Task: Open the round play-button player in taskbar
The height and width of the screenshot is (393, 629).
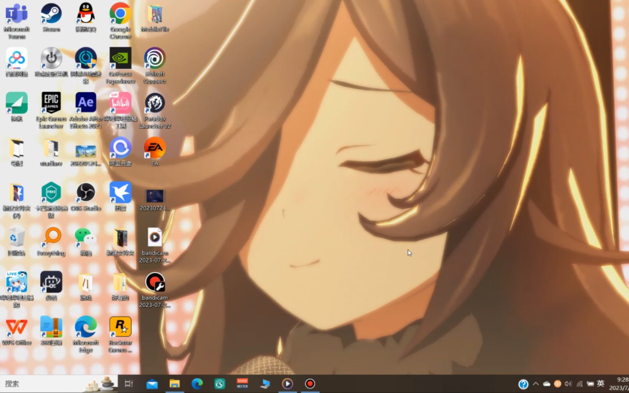Action: pos(287,384)
